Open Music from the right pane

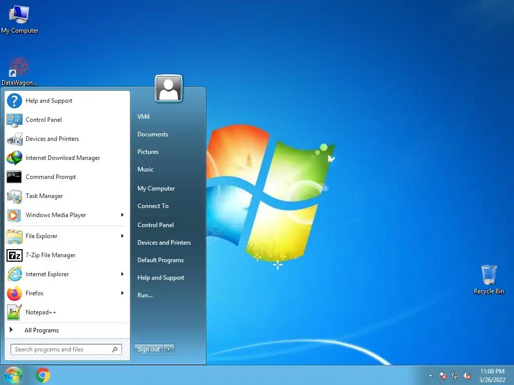(145, 169)
